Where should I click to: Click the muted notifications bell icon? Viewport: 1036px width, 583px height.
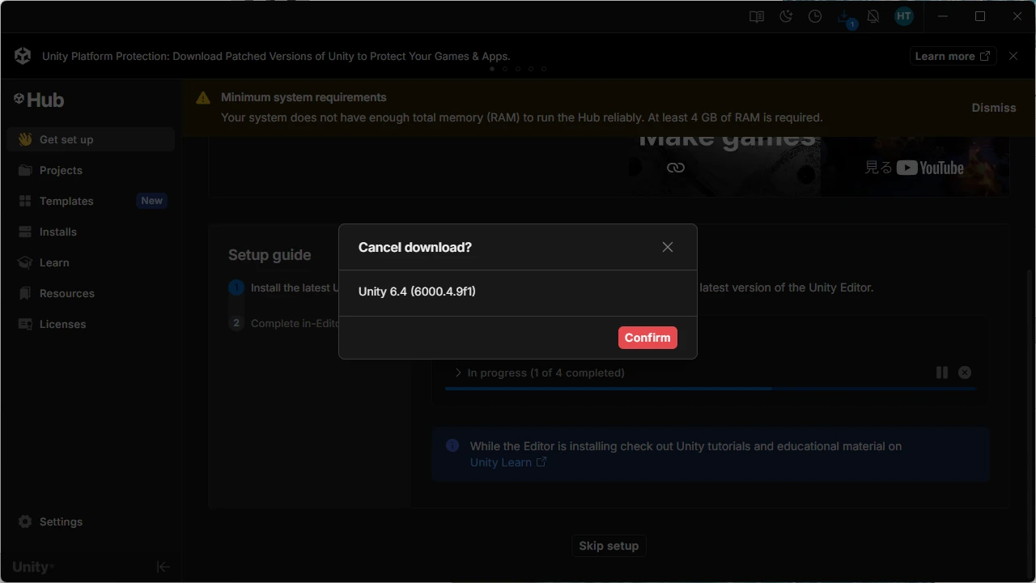[873, 16]
